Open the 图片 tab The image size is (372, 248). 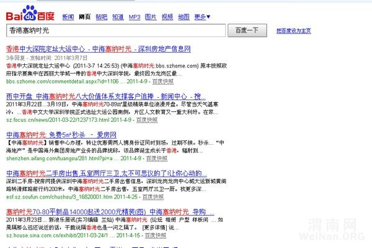pos(151,17)
